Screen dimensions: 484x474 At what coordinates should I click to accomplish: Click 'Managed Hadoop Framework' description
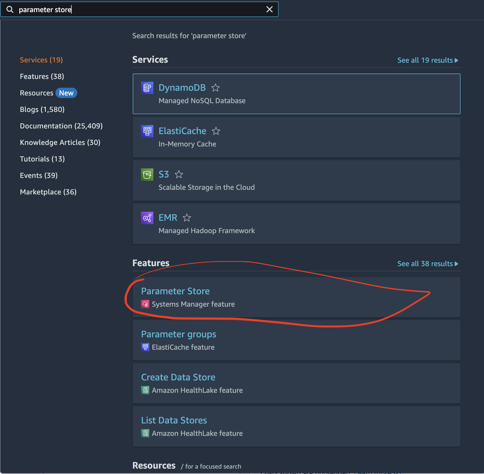coord(207,231)
